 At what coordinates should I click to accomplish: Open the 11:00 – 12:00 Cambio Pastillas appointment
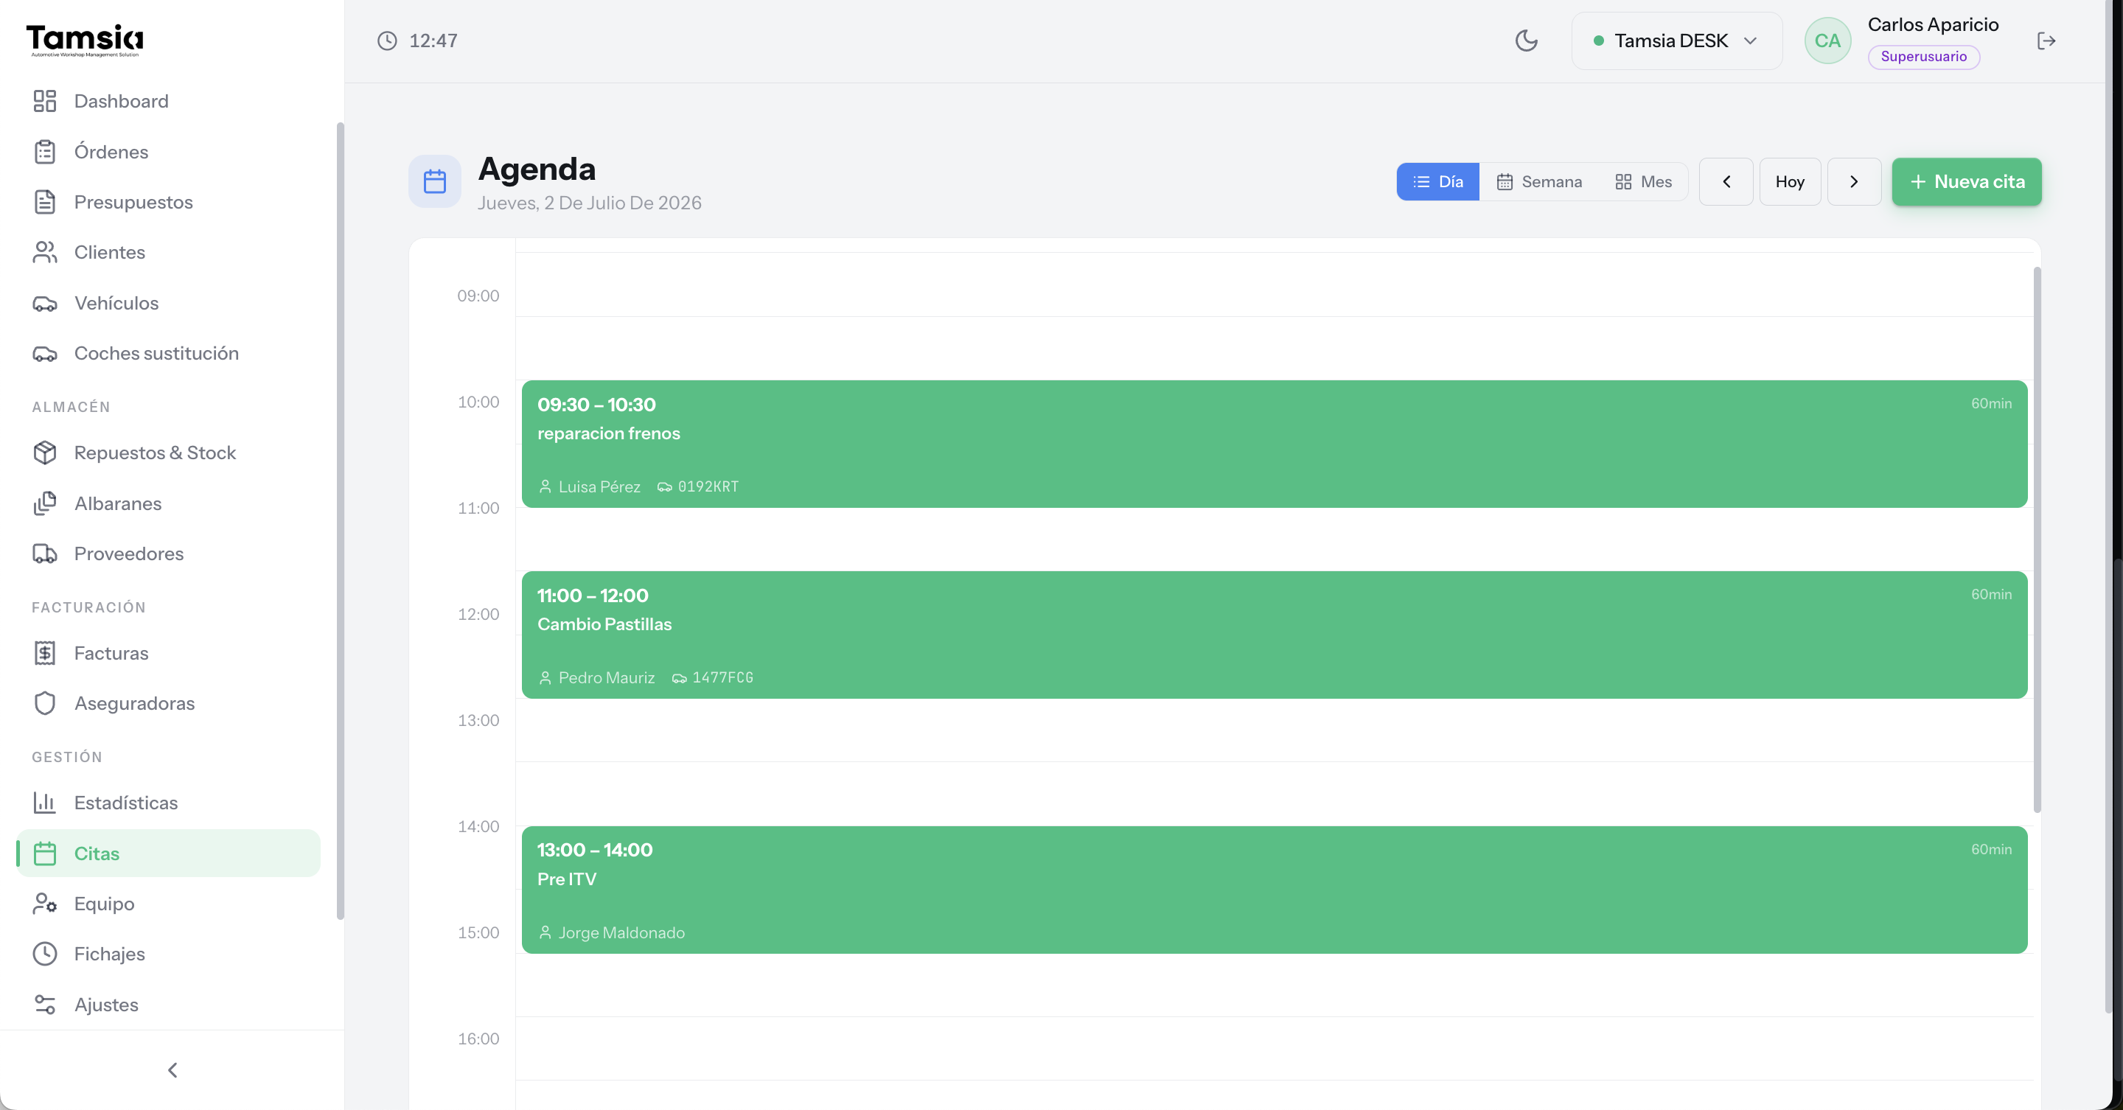tap(1274, 635)
